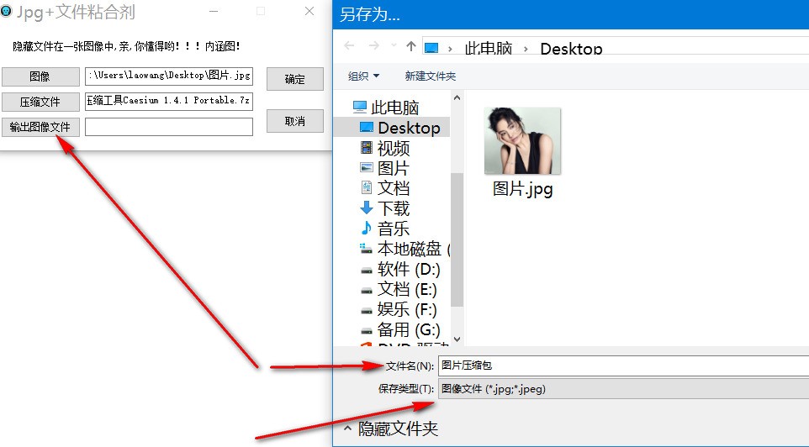Click the navigation tree scrollbar thumb
Image resolution: width=809 pixels, height=447 pixels.
pyautogui.click(x=457, y=239)
